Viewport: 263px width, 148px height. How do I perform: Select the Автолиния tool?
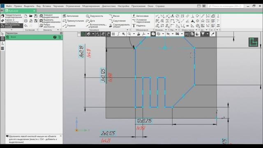(x=71, y=16)
